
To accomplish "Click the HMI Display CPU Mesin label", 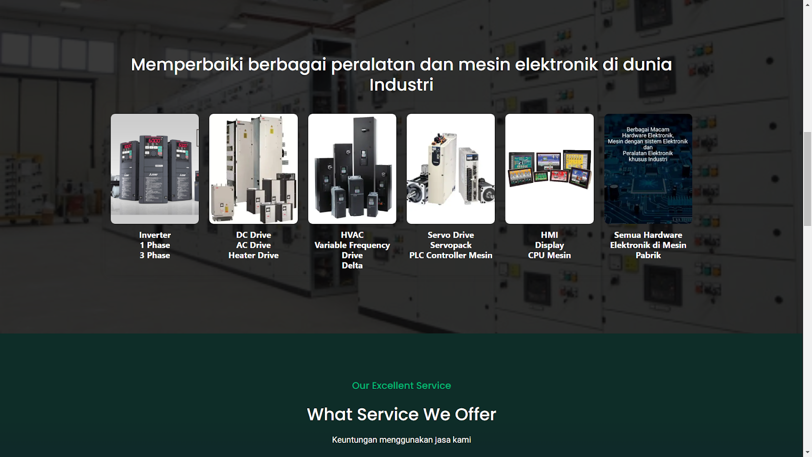I will pyautogui.click(x=549, y=245).
